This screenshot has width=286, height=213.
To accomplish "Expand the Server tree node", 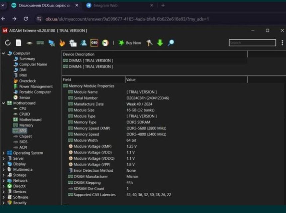I will 3,158.
